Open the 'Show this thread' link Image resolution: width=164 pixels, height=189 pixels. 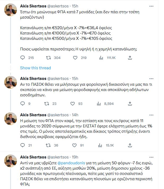coord(35,68)
